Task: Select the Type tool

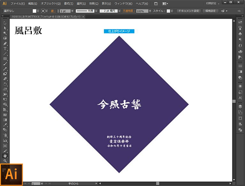Action: [x=5, y=49]
